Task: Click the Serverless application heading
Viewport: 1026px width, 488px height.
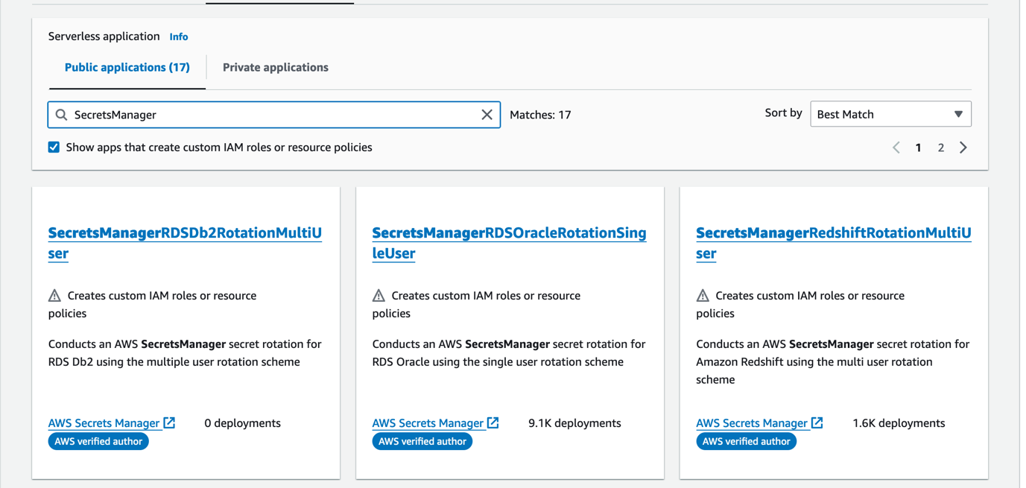Action: (104, 37)
